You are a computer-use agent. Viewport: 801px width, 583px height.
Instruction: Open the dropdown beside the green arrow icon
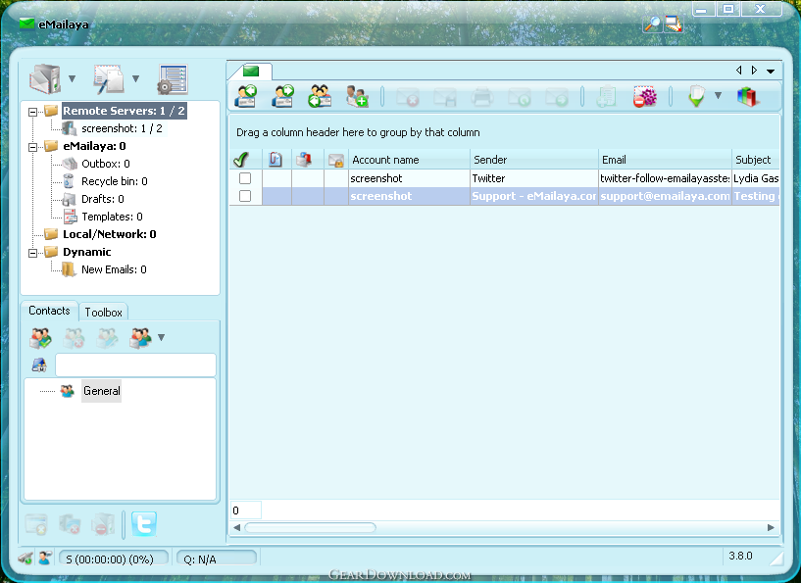(x=718, y=95)
